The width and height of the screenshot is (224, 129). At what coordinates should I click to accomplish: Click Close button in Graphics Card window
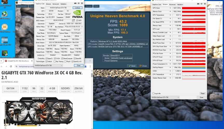pyautogui.click(x=79, y=66)
